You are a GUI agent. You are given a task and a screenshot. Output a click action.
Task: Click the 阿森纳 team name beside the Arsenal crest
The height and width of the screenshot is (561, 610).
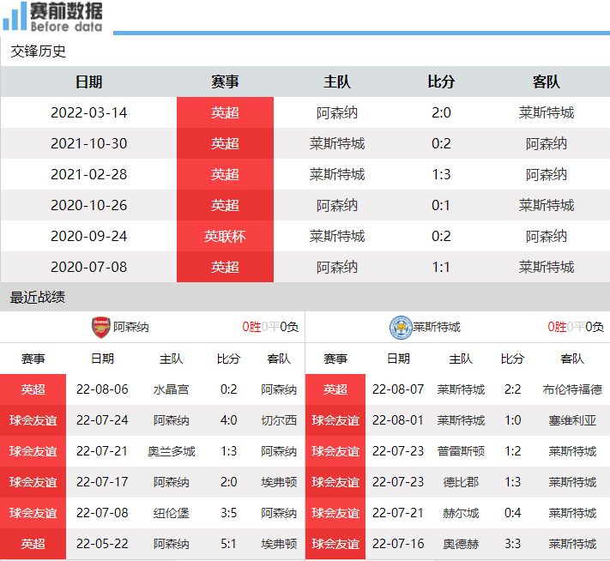[x=131, y=327]
